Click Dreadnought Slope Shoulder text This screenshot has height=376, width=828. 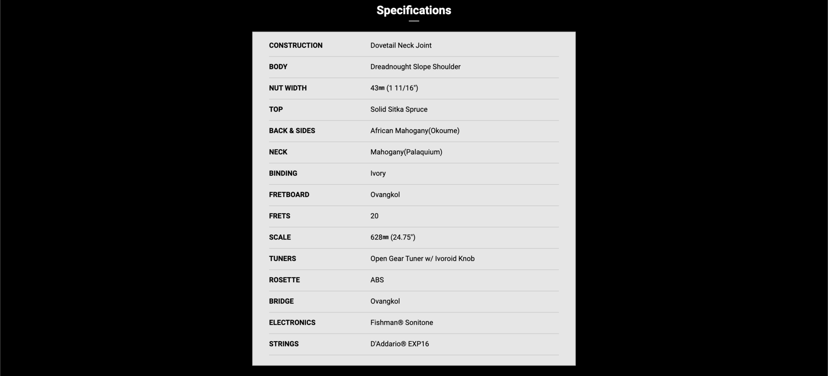[415, 67]
